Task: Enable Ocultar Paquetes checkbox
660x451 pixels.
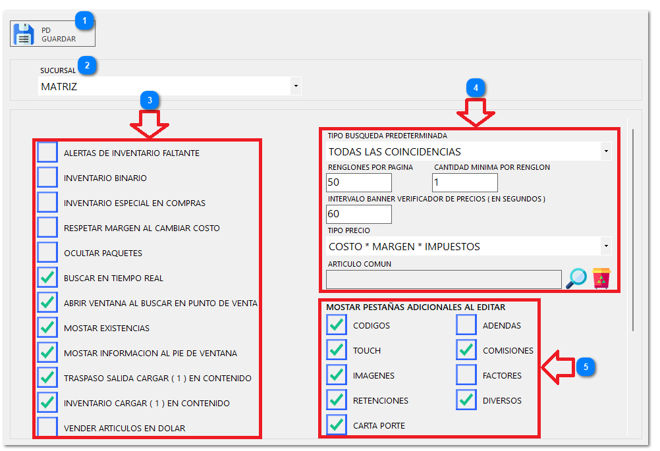Action: [47, 253]
